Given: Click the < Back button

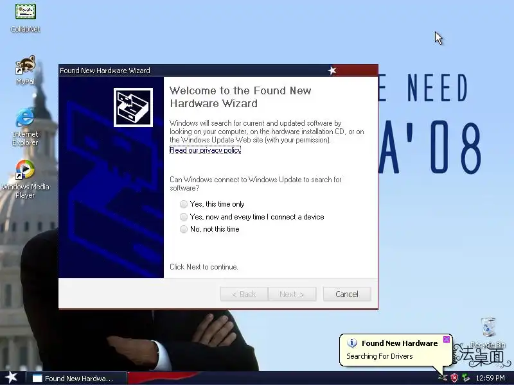Looking at the screenshot, I should coord(244,294).
